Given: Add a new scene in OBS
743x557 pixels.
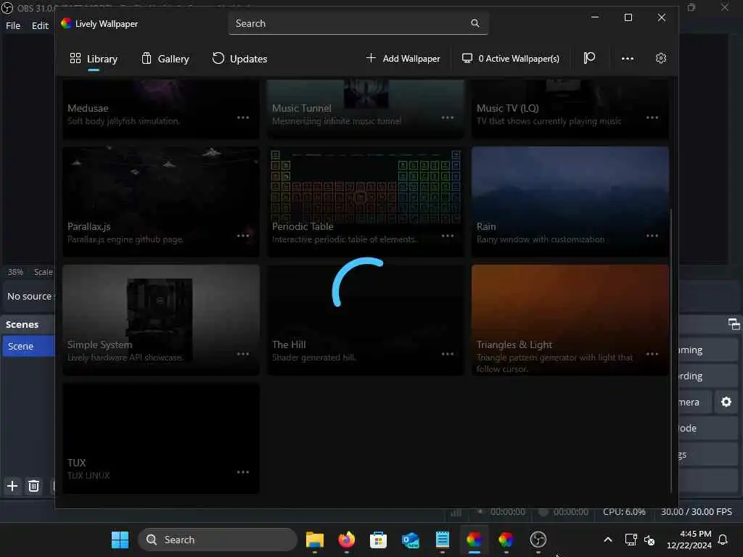Looking at the screenshot, I should point(12,486).
